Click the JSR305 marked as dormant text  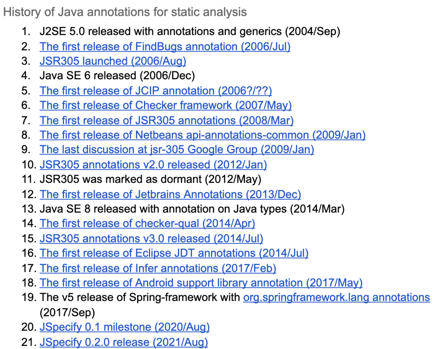click(x=150, y=179)
